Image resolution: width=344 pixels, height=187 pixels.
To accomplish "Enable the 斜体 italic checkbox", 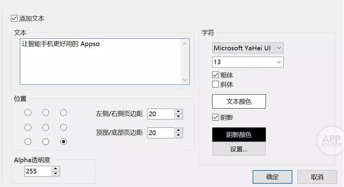I will [216, 84].
